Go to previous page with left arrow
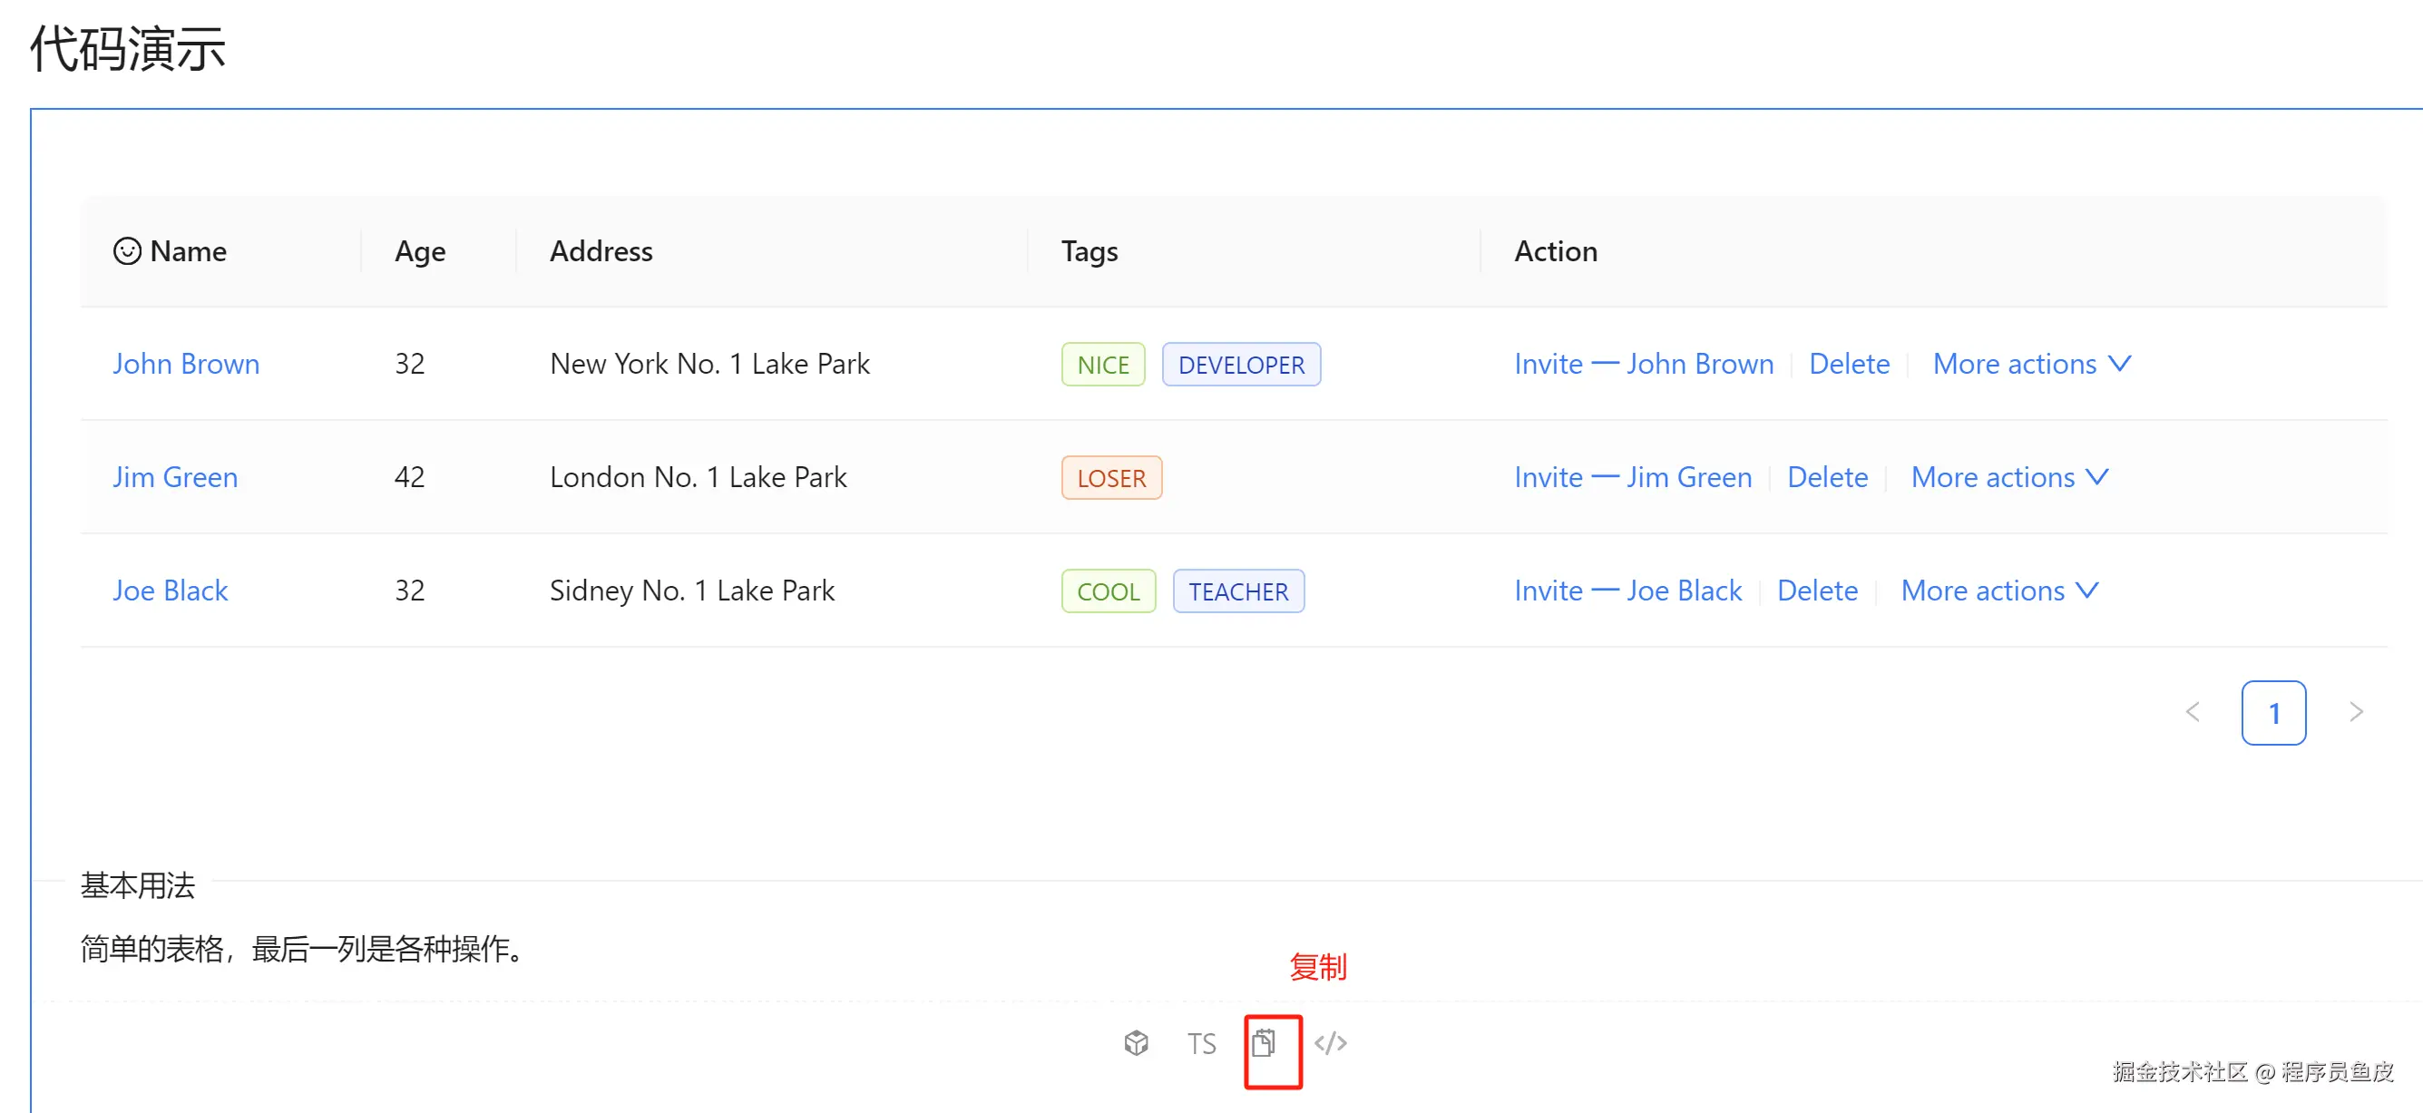Screen dimensions: 2423x1113 click(2193, 712)
